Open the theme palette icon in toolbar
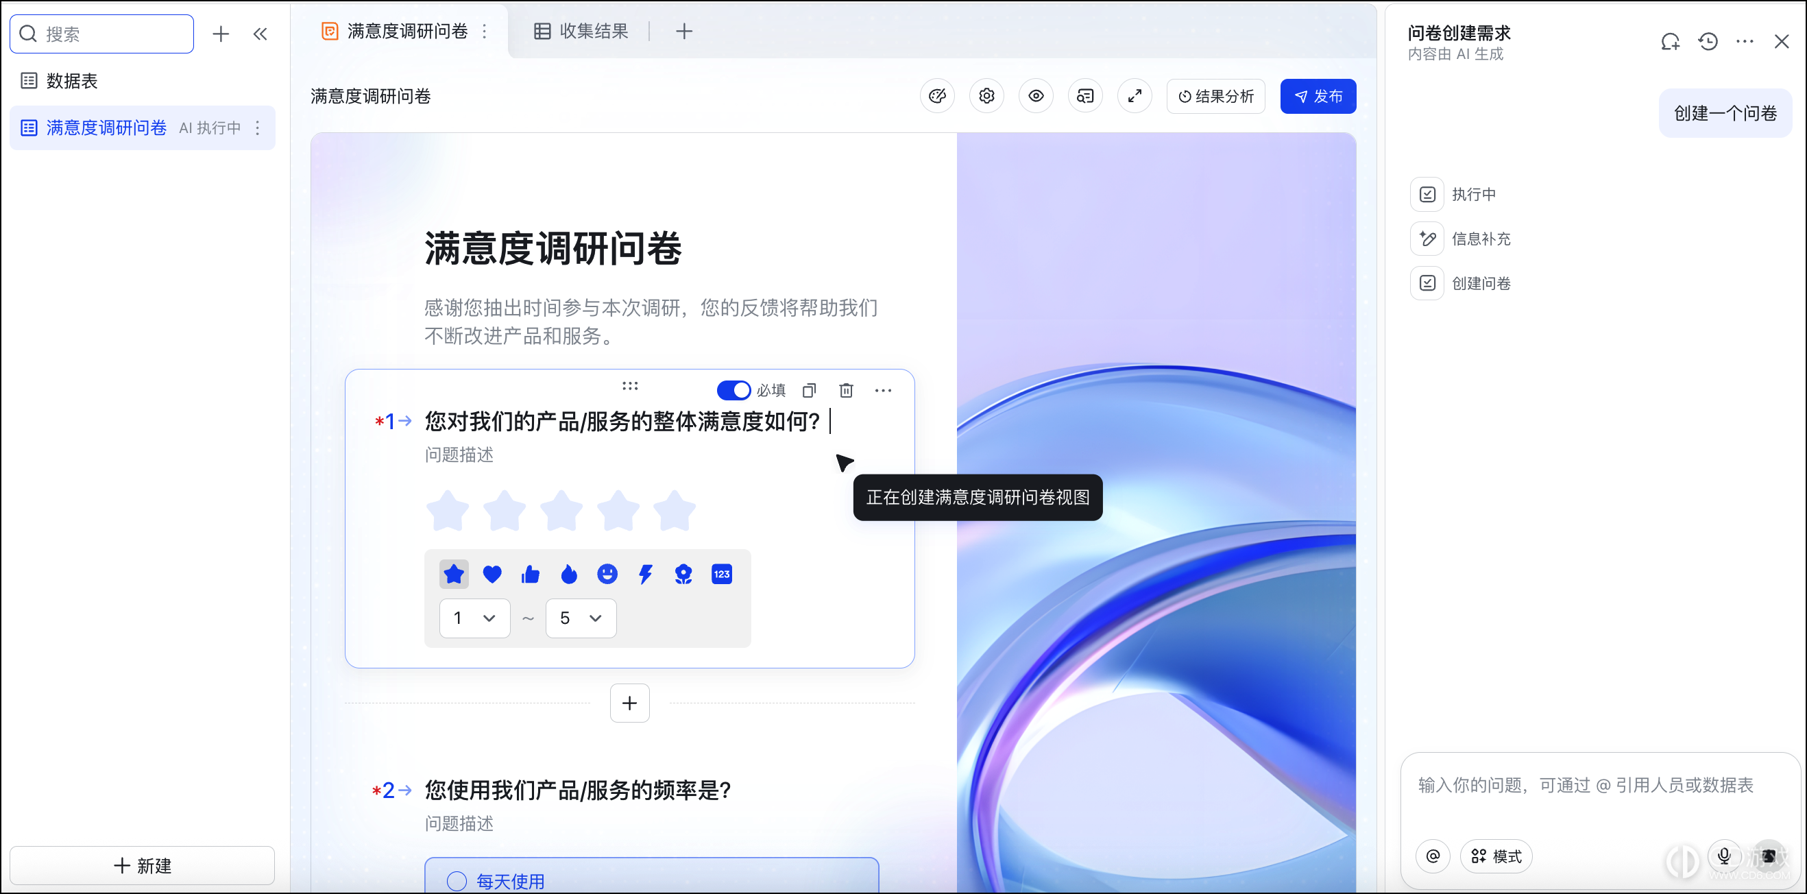 [937, 96]
